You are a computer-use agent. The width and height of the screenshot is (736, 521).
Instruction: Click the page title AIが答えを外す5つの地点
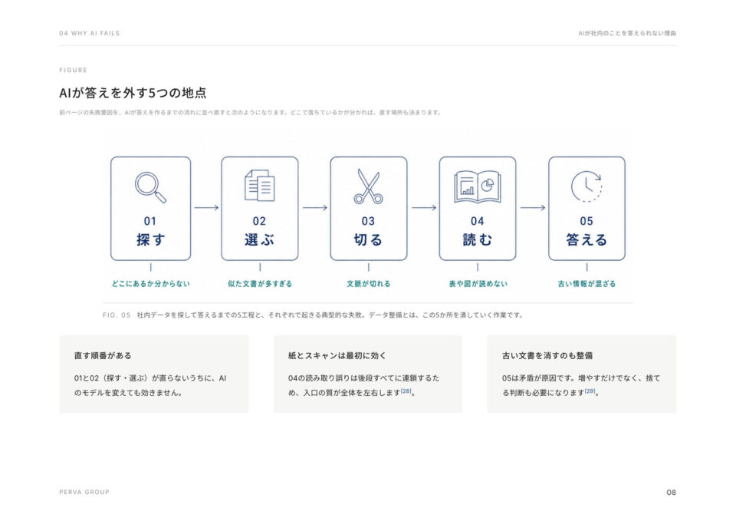point(133,93)
